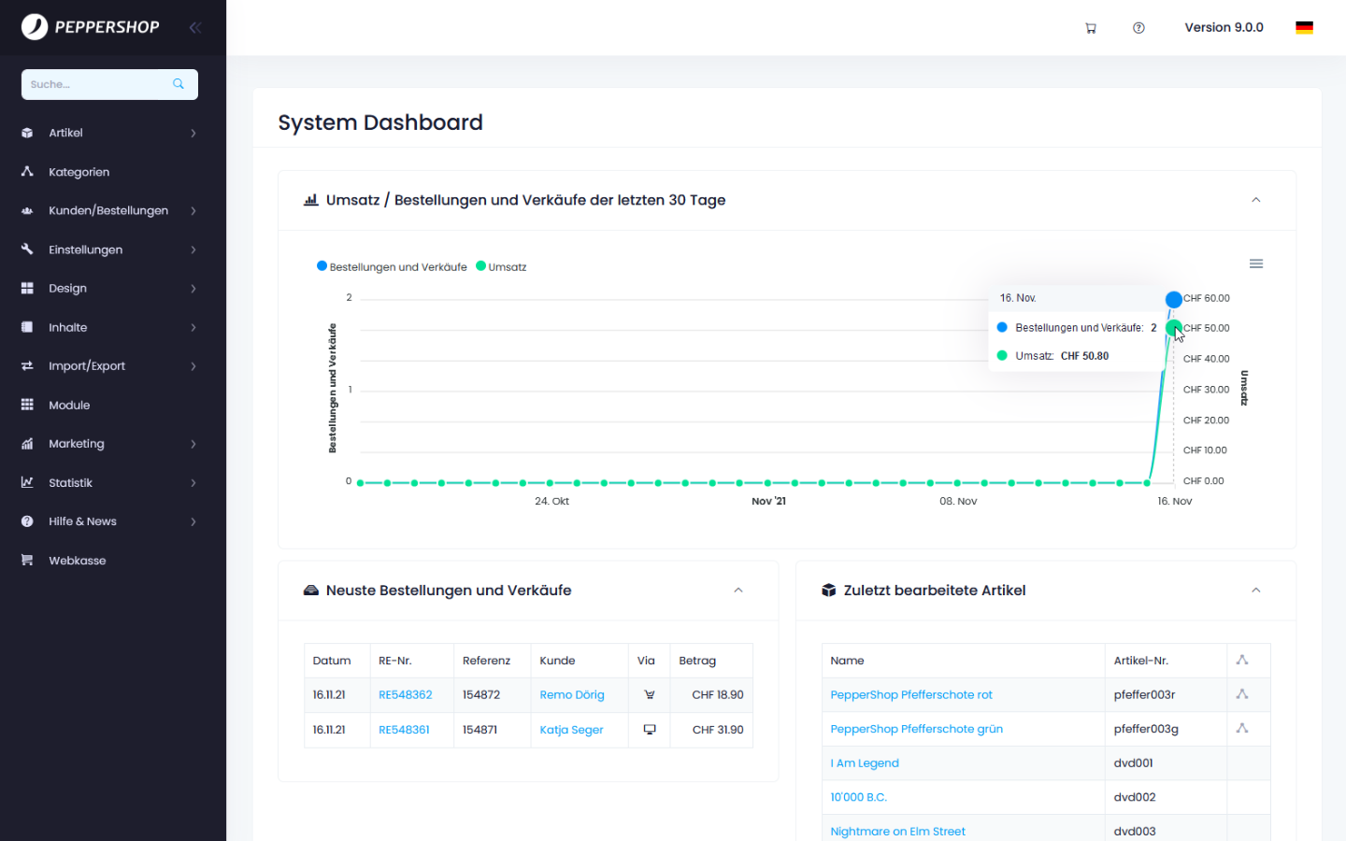1346x841 pixels.
Task: Click the shopping cart icon in header
Action: click(x=1090, y=28)
